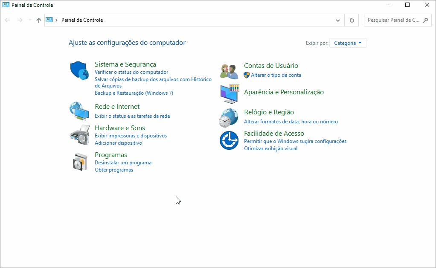The height and width of the screenshot is (268, 436).
Task: Click Permitir que o Windows sugira configurações
Action: [x=295, y=141]
